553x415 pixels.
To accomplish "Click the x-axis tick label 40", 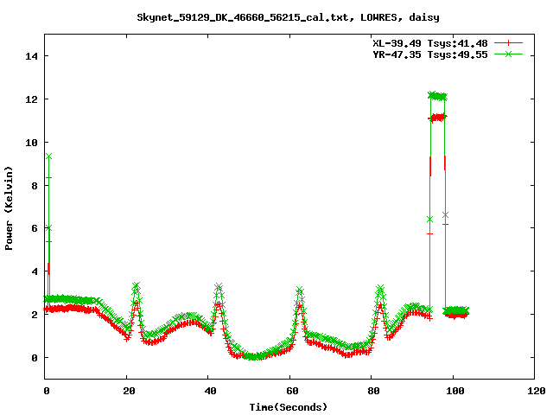I will 210,391.
